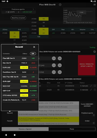Click the Max value 21395
97x138 pixels.
pyautogui.click(x=63, y=33)
